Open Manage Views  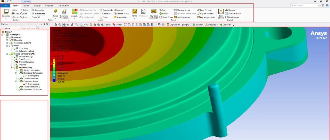click(182, 10)
